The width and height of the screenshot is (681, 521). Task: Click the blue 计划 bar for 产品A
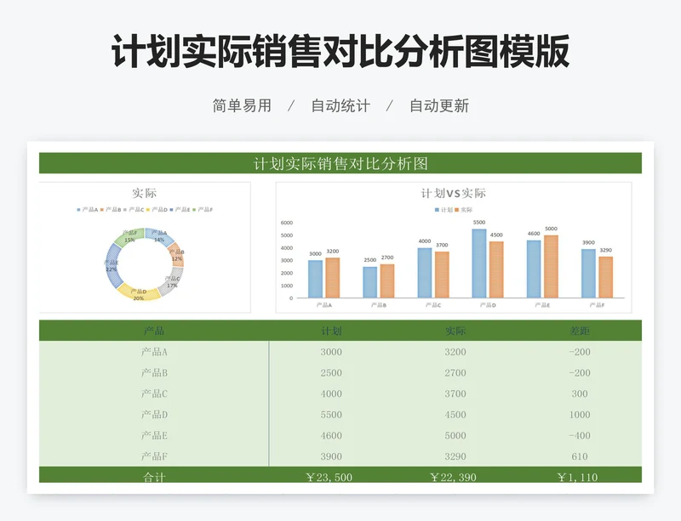pyautogui.click(x=315, y=279)
